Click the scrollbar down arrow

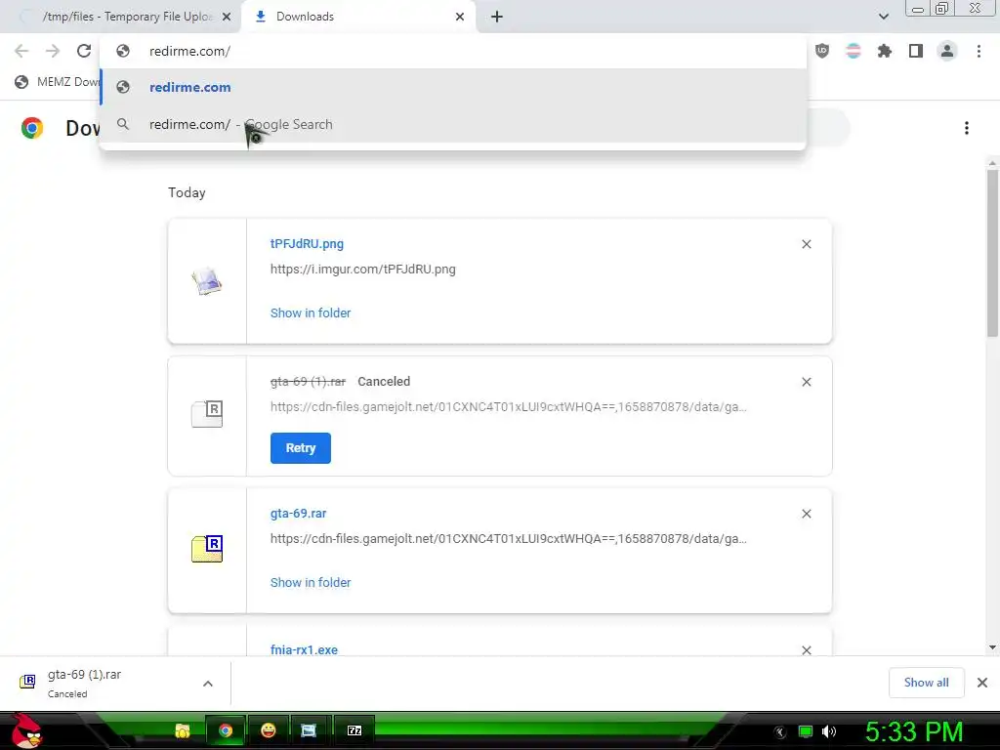click(x=992, y=647)
